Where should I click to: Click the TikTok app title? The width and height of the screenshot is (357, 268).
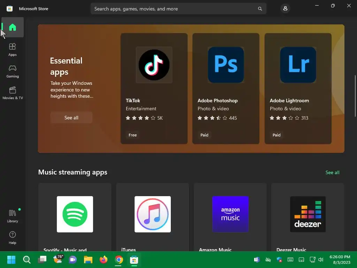133,100
